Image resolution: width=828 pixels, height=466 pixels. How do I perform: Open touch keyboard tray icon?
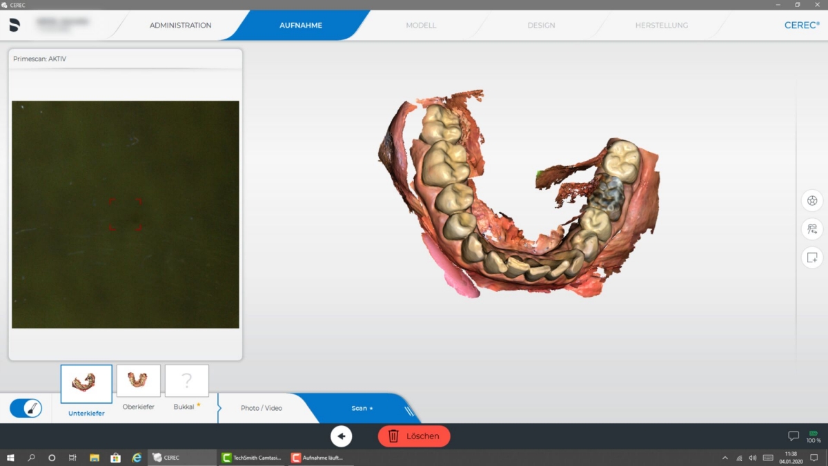tap(768, 458)
